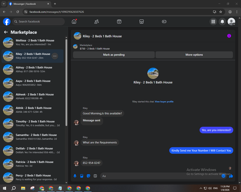Click "What are the Requirements" message
The height and width of the screenshot is (192, 241).
(x=100, y=143)
